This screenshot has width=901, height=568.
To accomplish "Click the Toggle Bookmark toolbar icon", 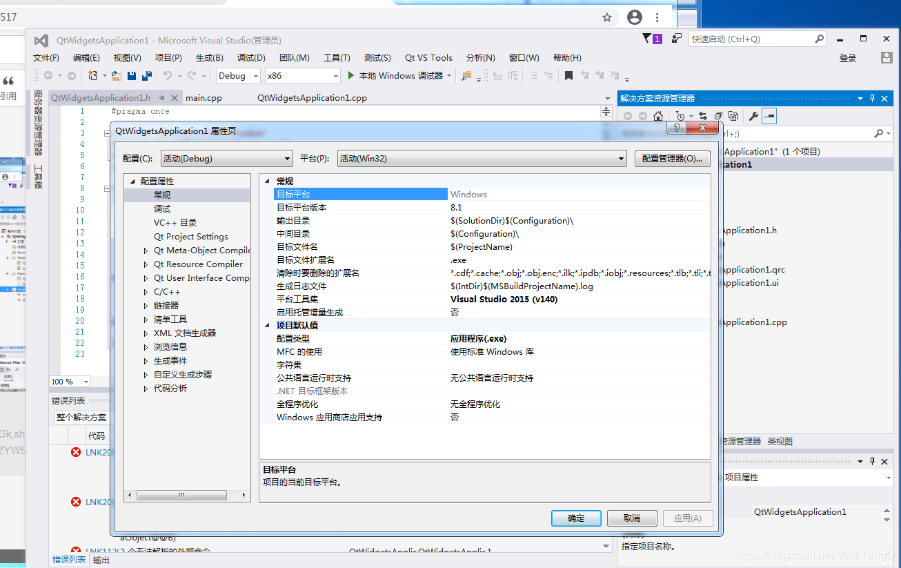I will pyautogui.click(x=568, y=76).
